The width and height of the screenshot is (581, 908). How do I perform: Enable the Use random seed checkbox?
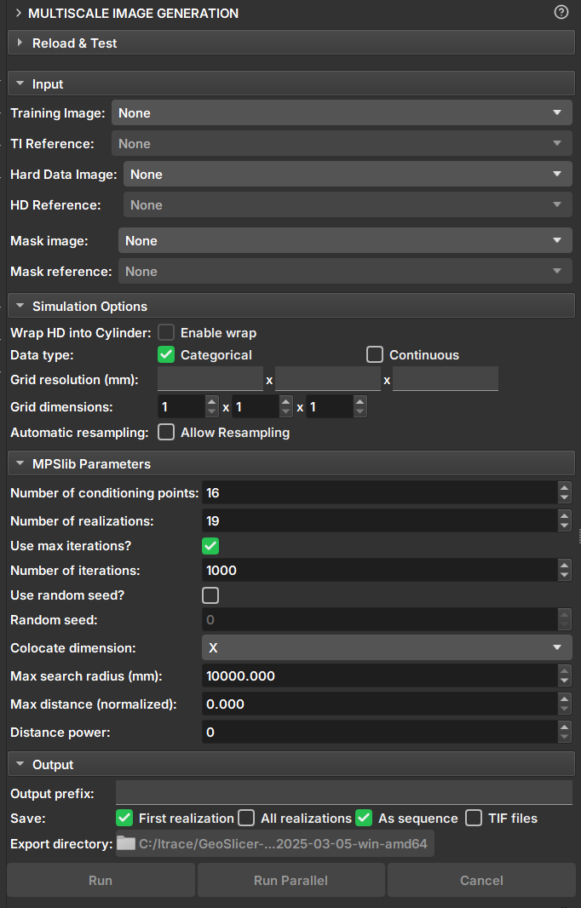[210, 595]
